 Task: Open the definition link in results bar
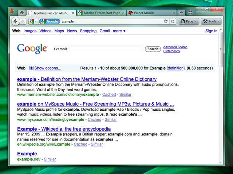pyautogui.click(x=175, y=68)
